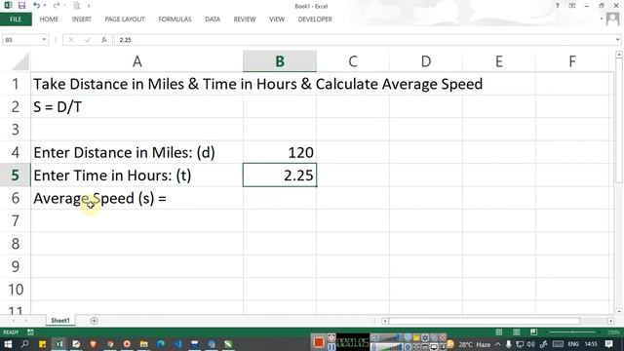Switch to the VIEW ribbon tab
Screen dimensions: 624x351
coord(277,19)
